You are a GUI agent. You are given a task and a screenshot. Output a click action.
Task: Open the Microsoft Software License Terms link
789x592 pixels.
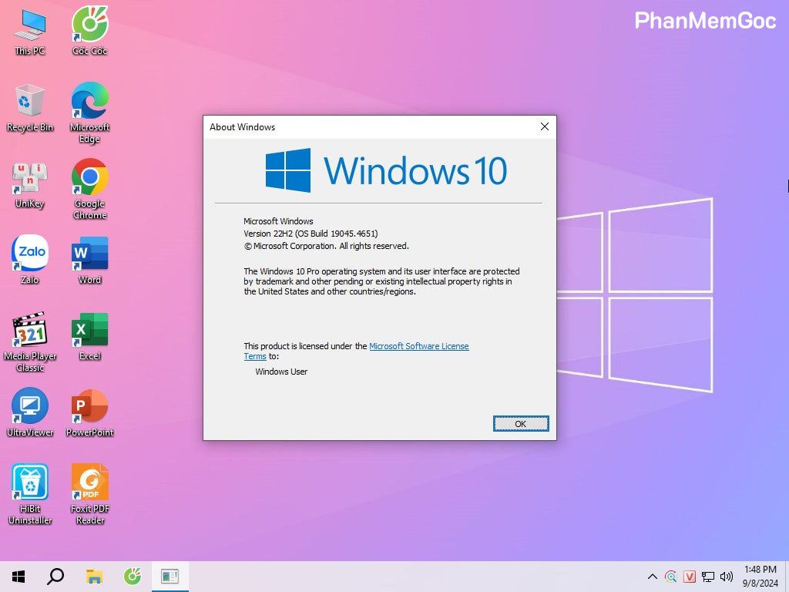pyautogui.click(x=418, y=346)
